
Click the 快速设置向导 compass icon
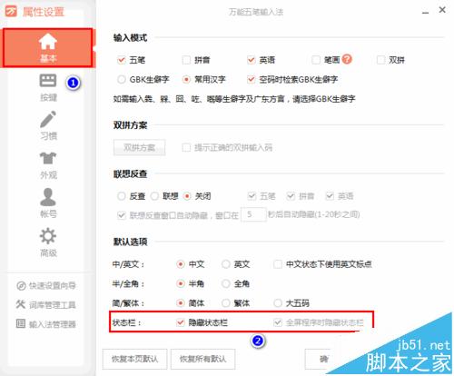click(21, 285)
